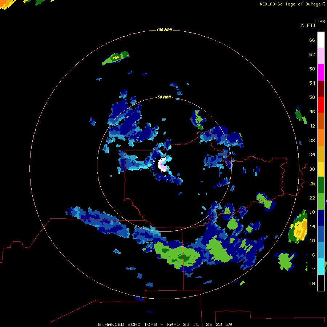The image size is (327, 327).
Task: Click the TOPS legend title
Action: [x=319, y=22]
